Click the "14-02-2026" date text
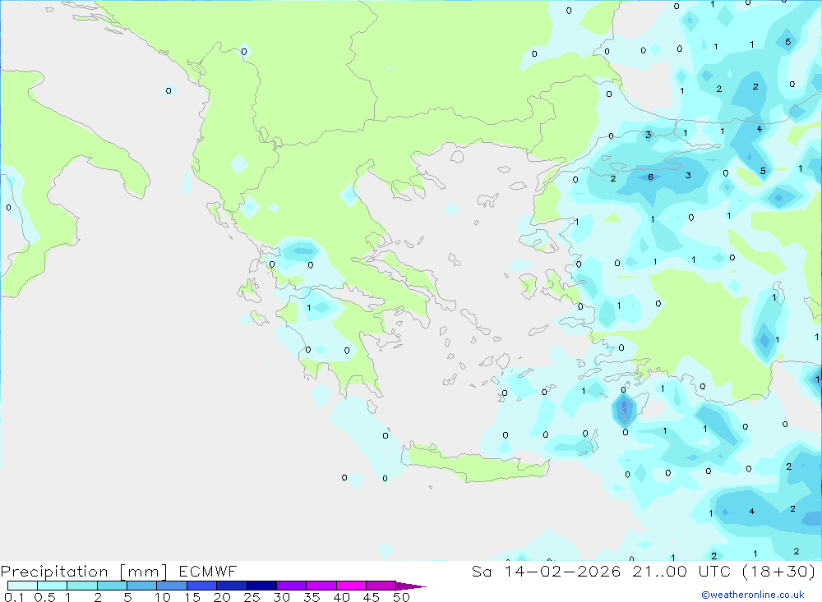The image size is (822, 602). pos(562,571)
